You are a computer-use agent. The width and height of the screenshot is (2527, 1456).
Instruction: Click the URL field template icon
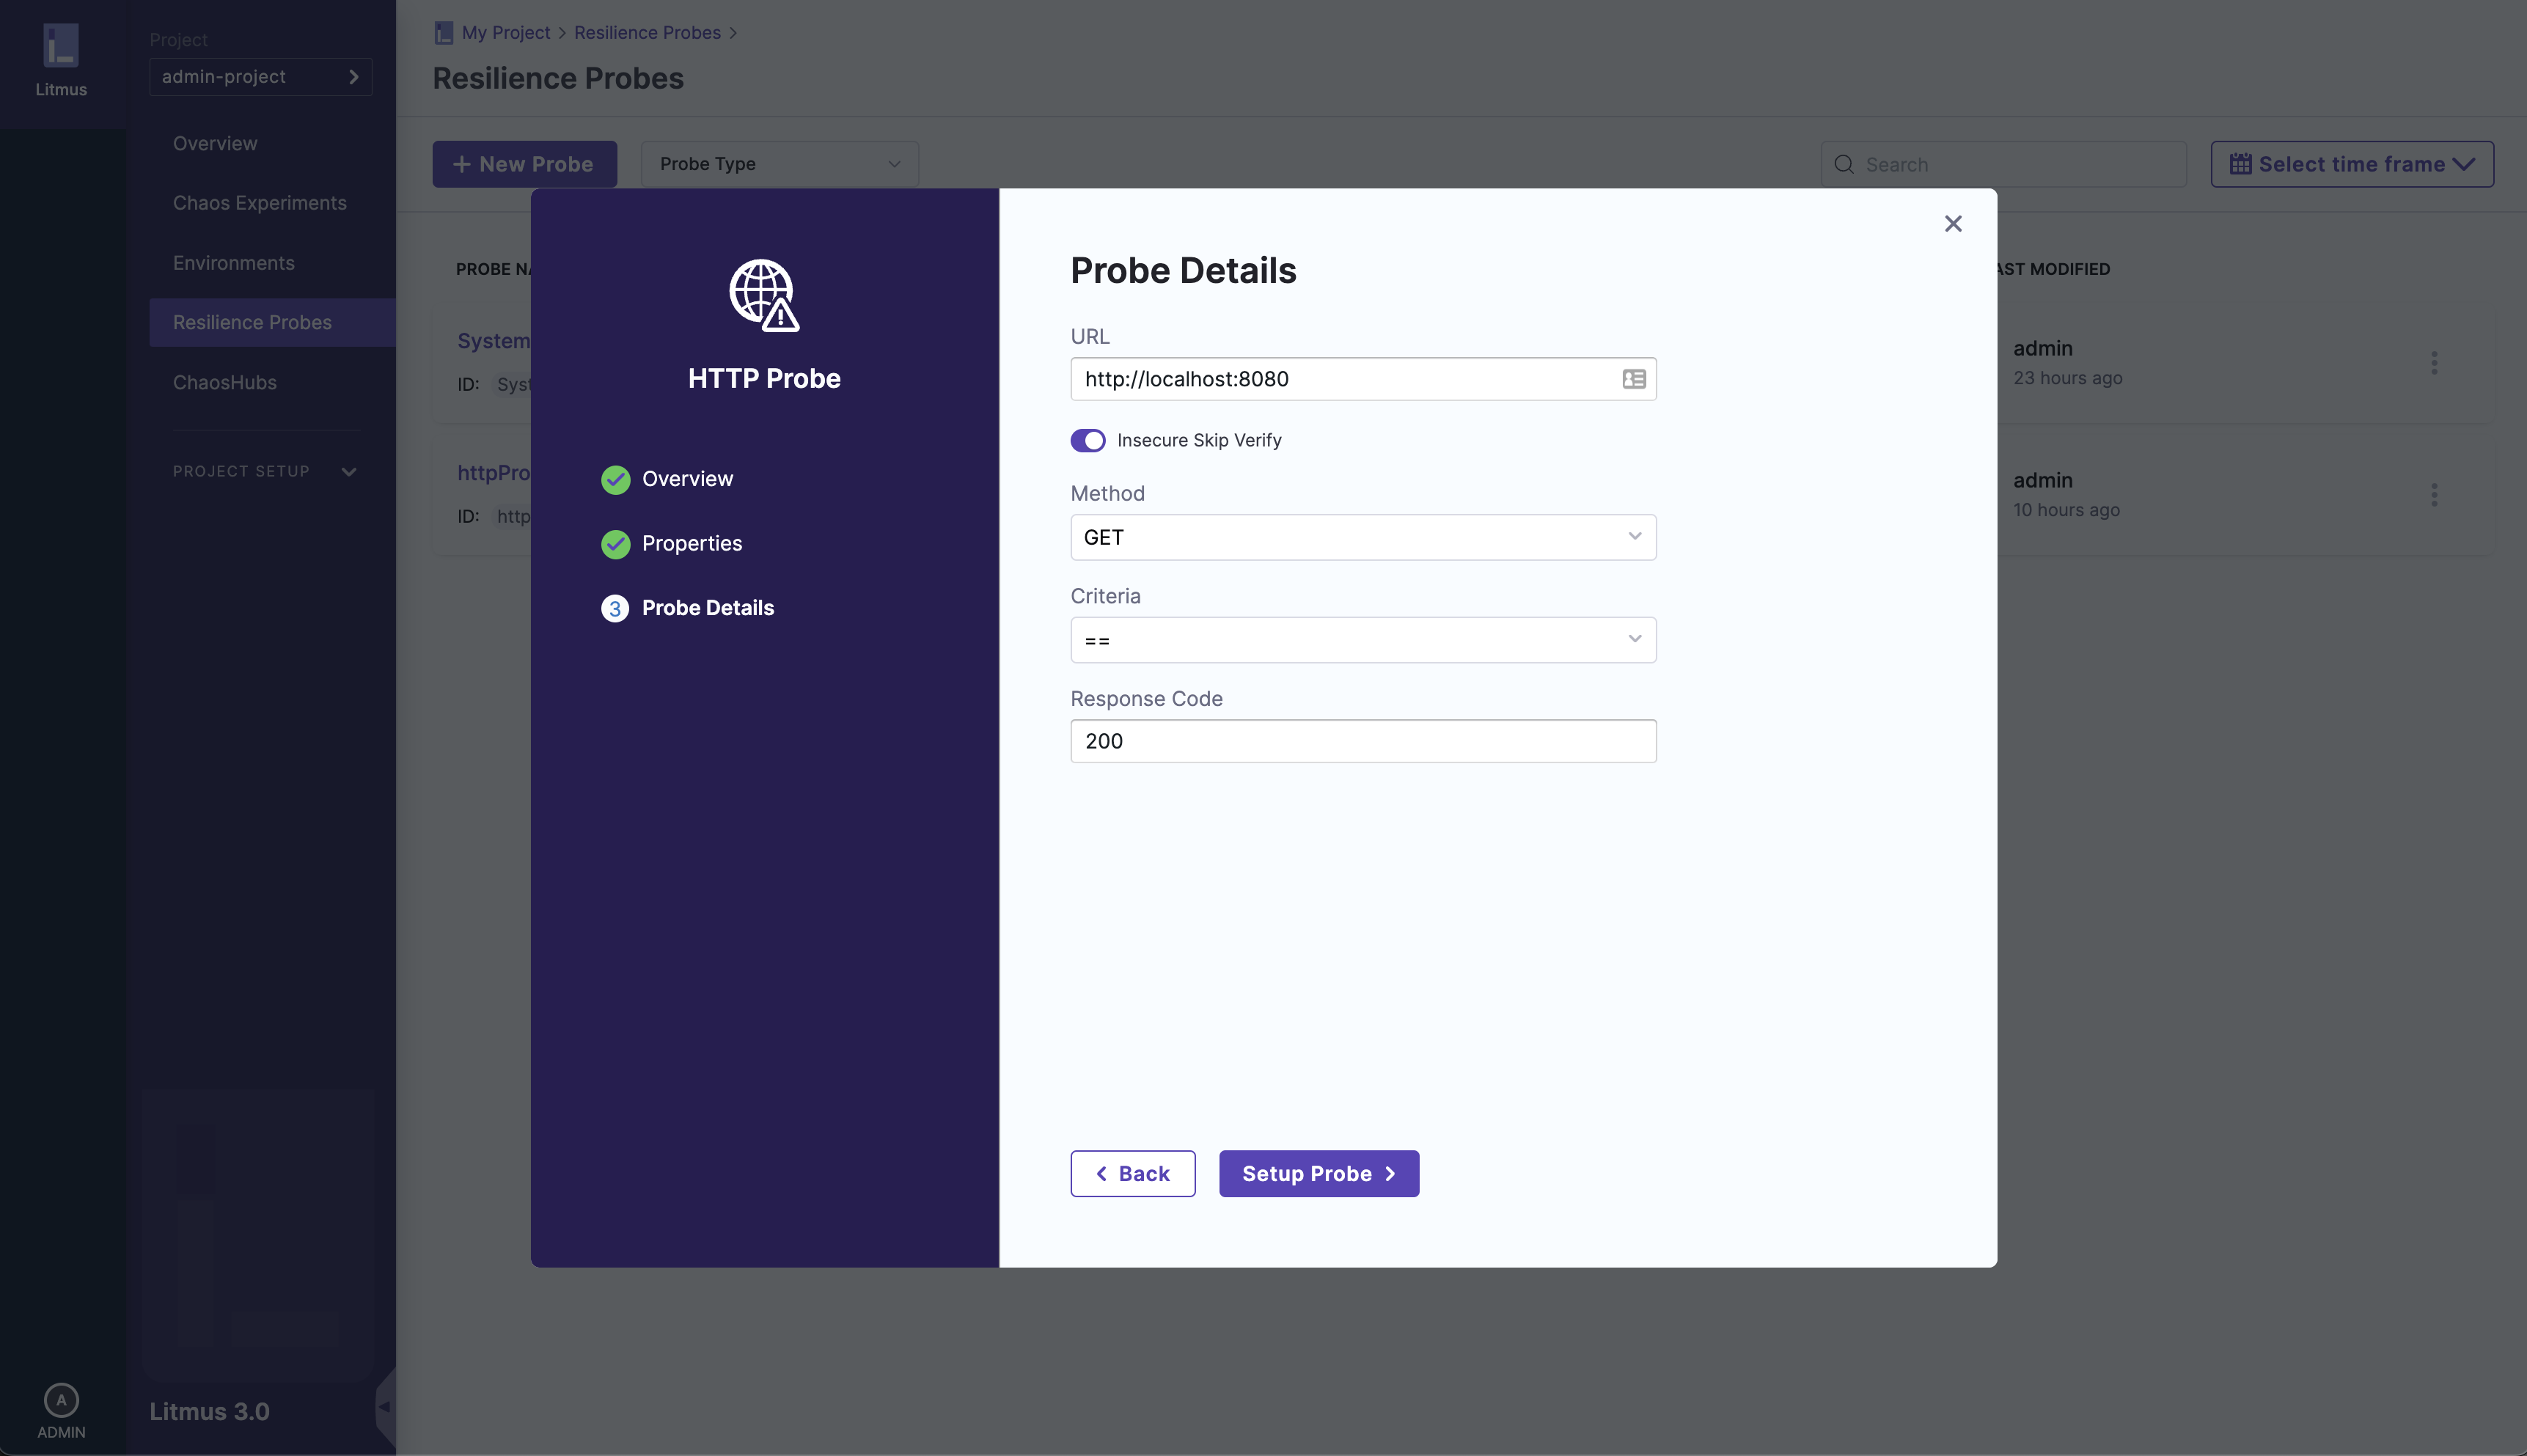(1633, 379)
